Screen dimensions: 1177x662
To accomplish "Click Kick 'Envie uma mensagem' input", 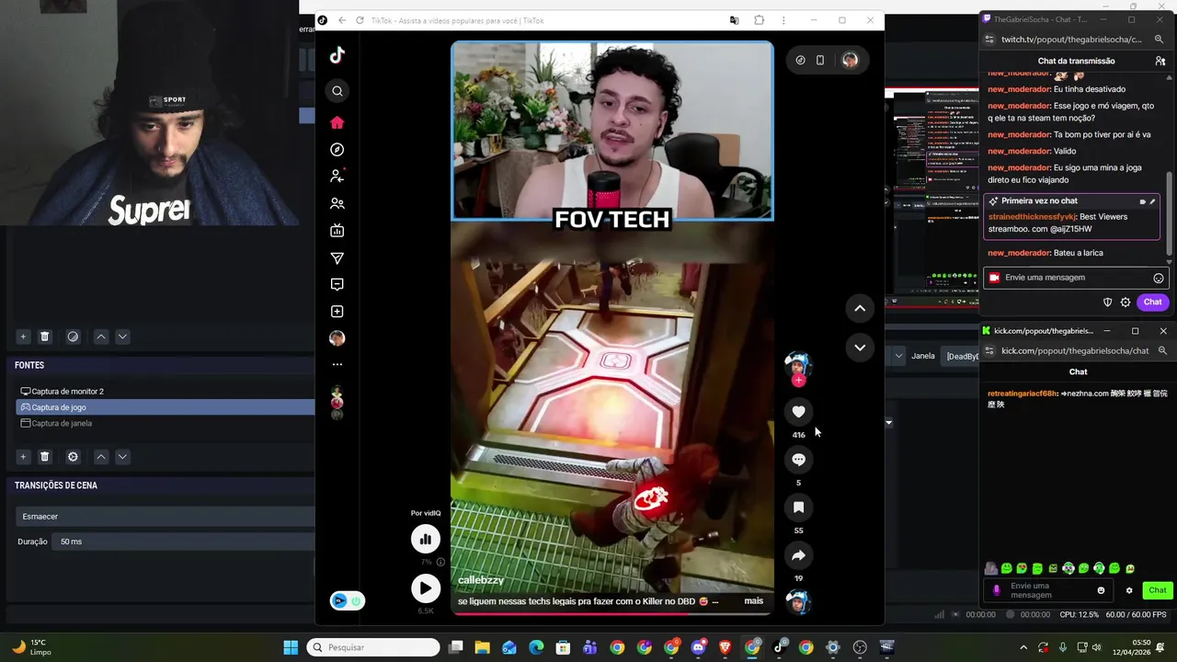I will [x=1046, y=590].
